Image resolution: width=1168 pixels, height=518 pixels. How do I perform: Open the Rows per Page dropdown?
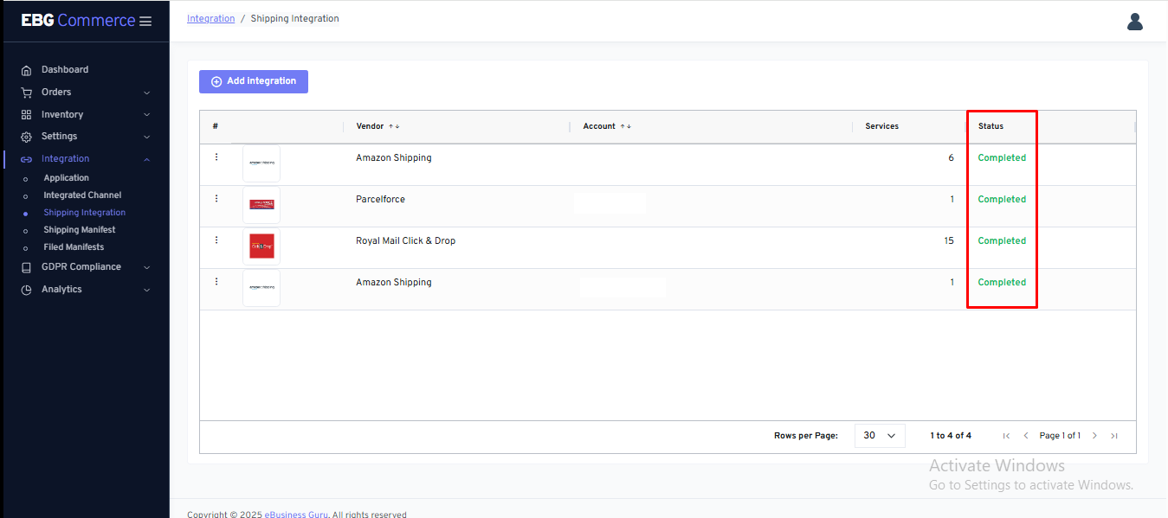point(879,436)
